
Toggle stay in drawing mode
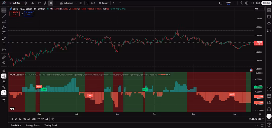(4, 76)
